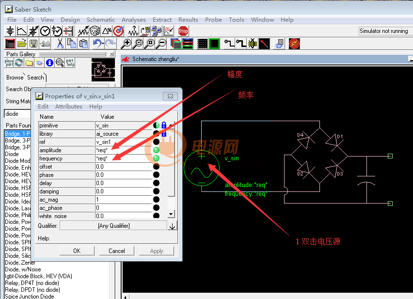Toggle visibility dot for ref property
Image resolution: width=413 pixels, height=299 pixels.
[156, 142]
